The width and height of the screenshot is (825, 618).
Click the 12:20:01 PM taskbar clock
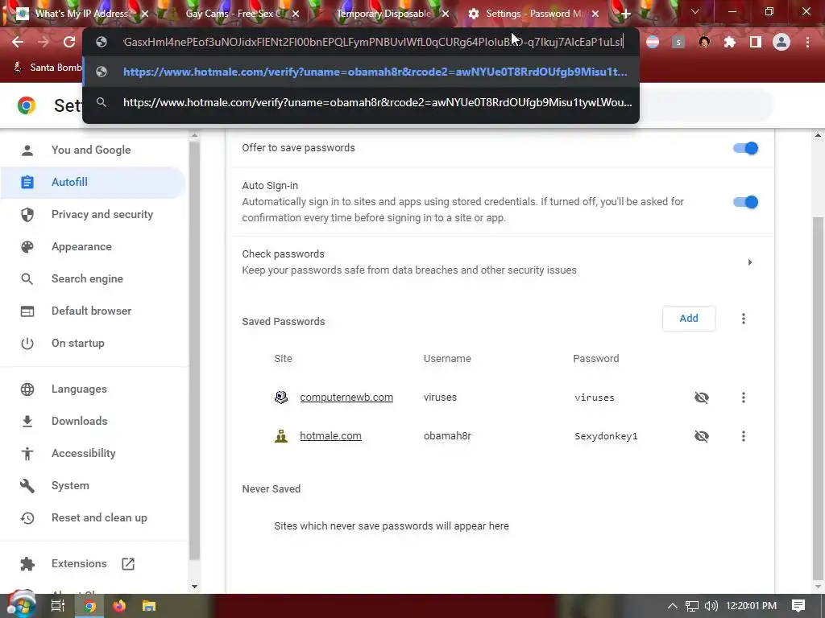point(752,606)
